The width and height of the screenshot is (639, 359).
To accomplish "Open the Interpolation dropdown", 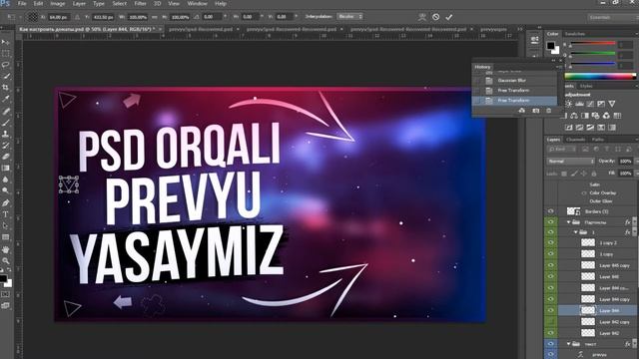I will tap(350, 17).
